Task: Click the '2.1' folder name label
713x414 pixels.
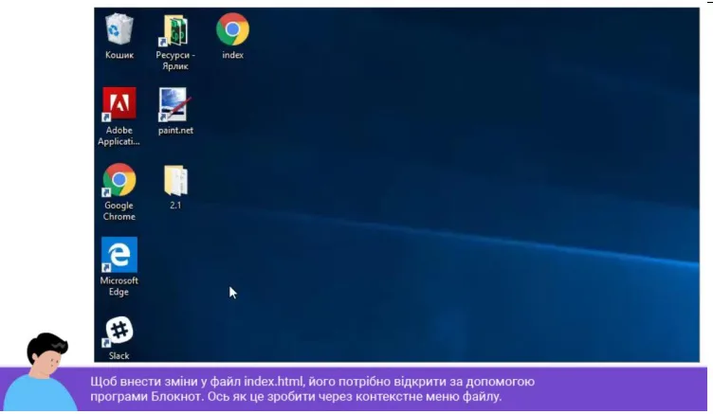Action: pos(175,206)
